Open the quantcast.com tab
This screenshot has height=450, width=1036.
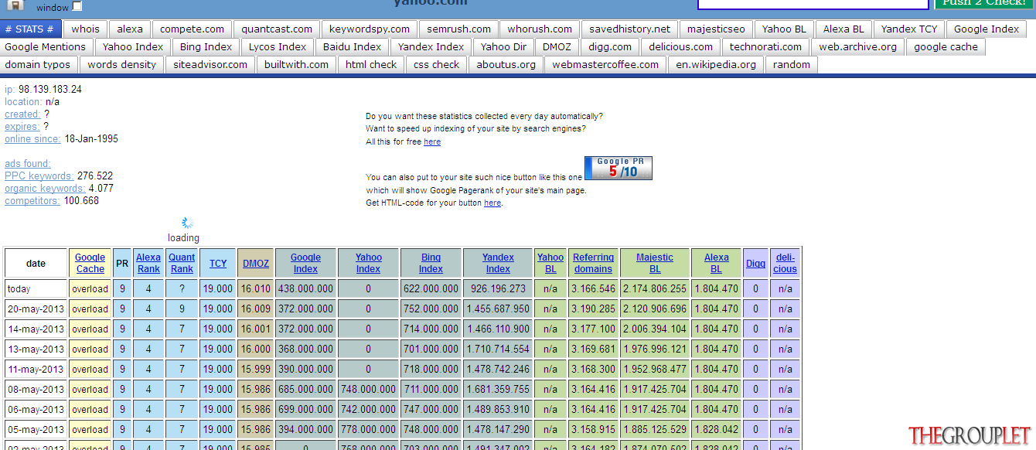click(277, 29)
